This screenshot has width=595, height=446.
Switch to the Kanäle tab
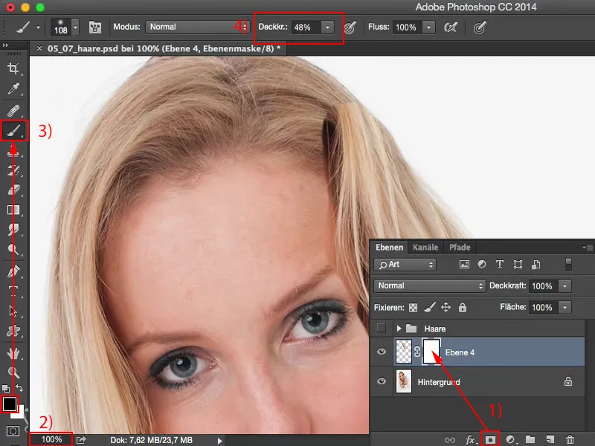[425, 248]
